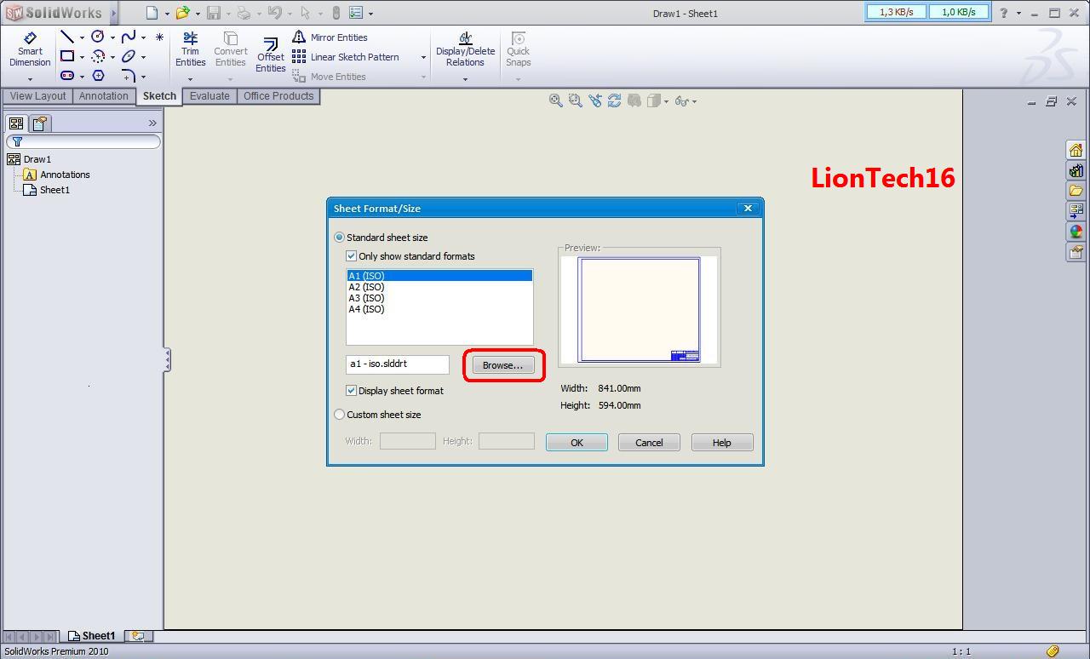This screenshot has height=659, width=1090.
Task: Pick the Corner Rectangle tool
Action: [x=66, y=56]
